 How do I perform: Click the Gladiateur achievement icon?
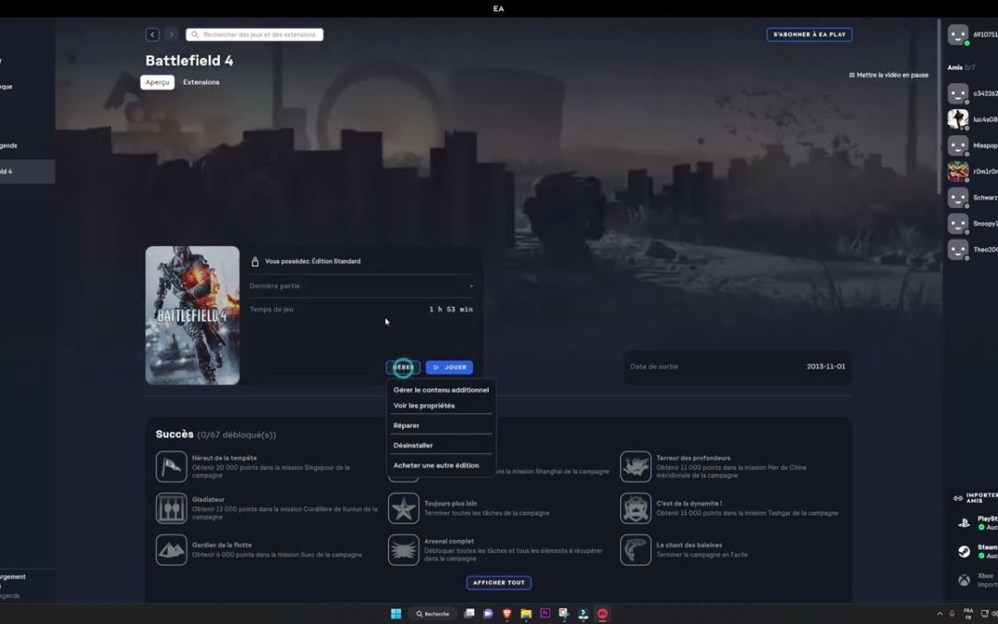pos(171,508)
